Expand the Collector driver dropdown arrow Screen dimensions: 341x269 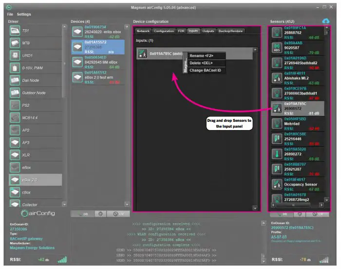tap(63, 205)
